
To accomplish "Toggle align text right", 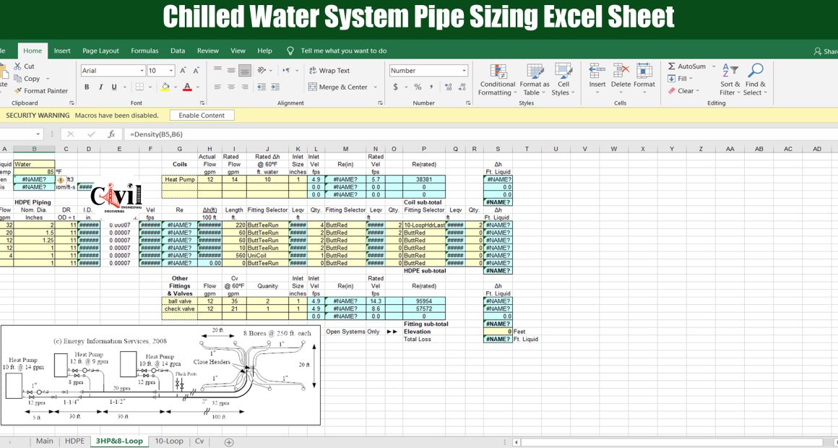I will click(x=245, y=87).
